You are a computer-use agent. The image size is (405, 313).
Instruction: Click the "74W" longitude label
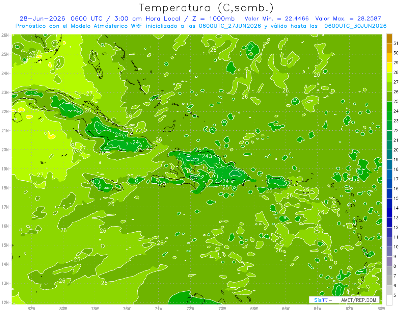coord(159,308)
